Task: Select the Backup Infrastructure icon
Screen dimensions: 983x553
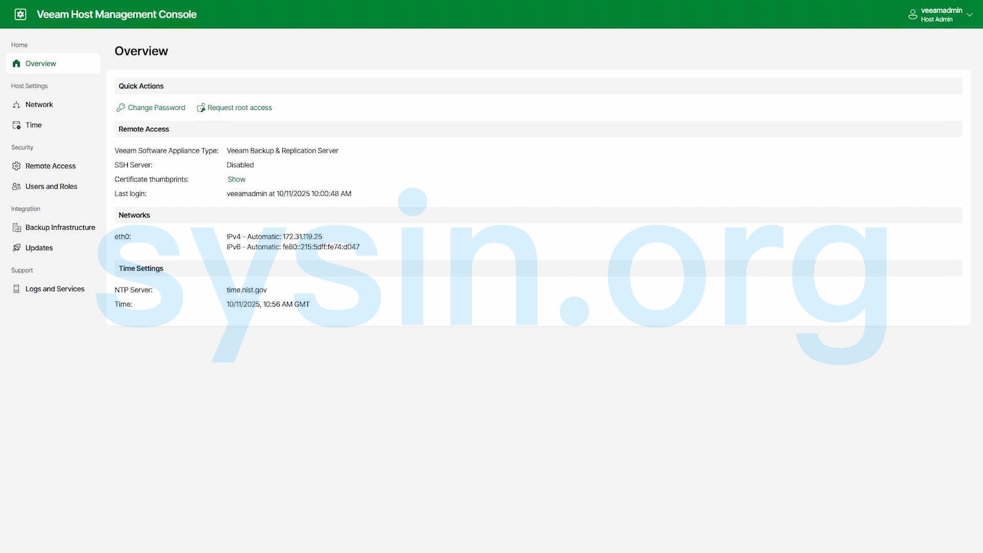Action: pyautogui.click(x=16, y=227)
